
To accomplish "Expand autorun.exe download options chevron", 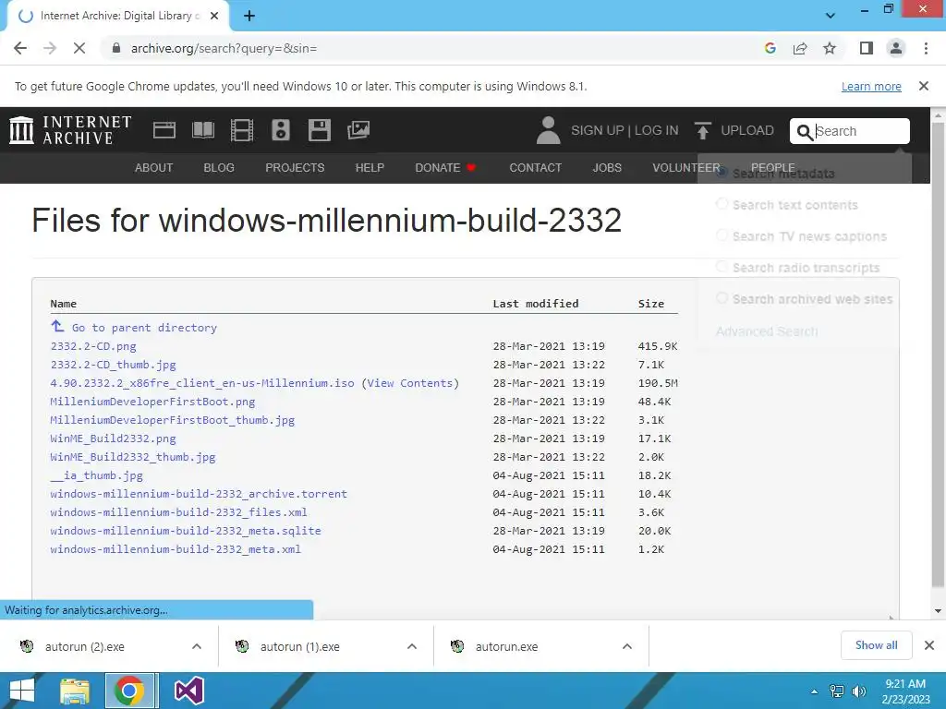I will pyautogui.click(x=627, y=646).
